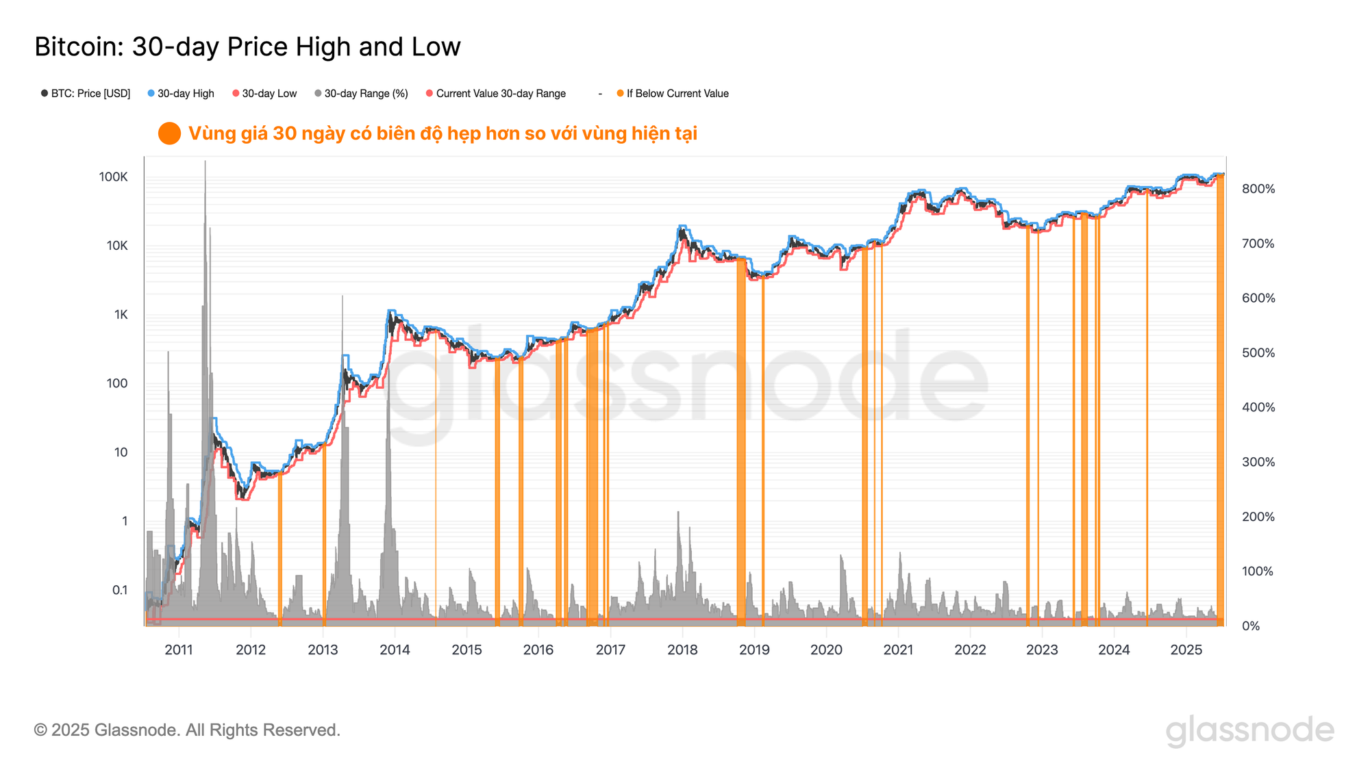Click the Glassnode logo at bottom right
1370x770 pixels.
(1250, 731)
